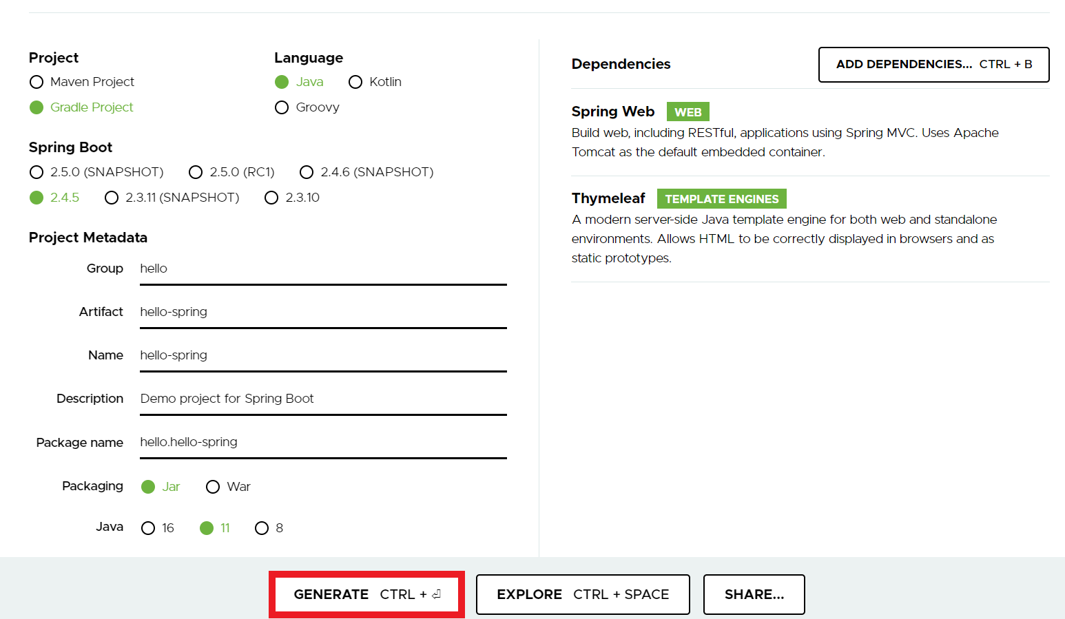
Task: Click the Thymeleaf description text
Action: [x=785, y=239]
